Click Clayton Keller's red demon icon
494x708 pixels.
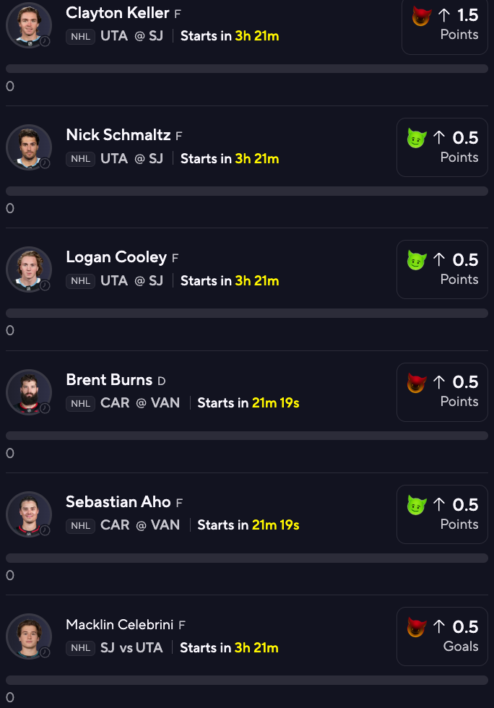coord(420,16)
